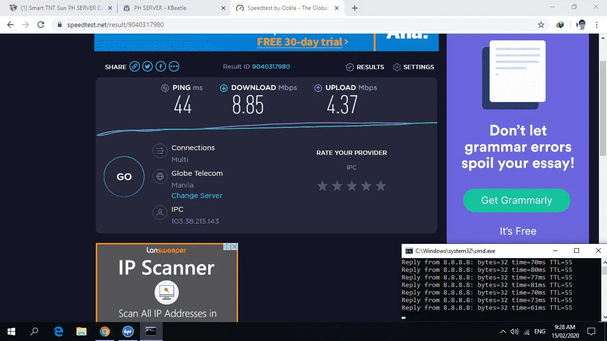
Task: Open the Action Center notifications
Action: click(591, 332)
